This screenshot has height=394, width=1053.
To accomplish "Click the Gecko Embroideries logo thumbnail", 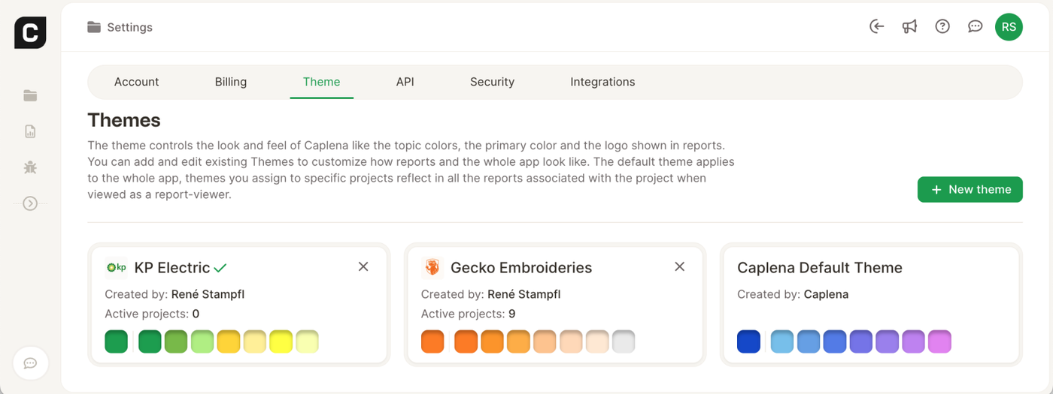I will pyautogui.click(x=432, y=267).
